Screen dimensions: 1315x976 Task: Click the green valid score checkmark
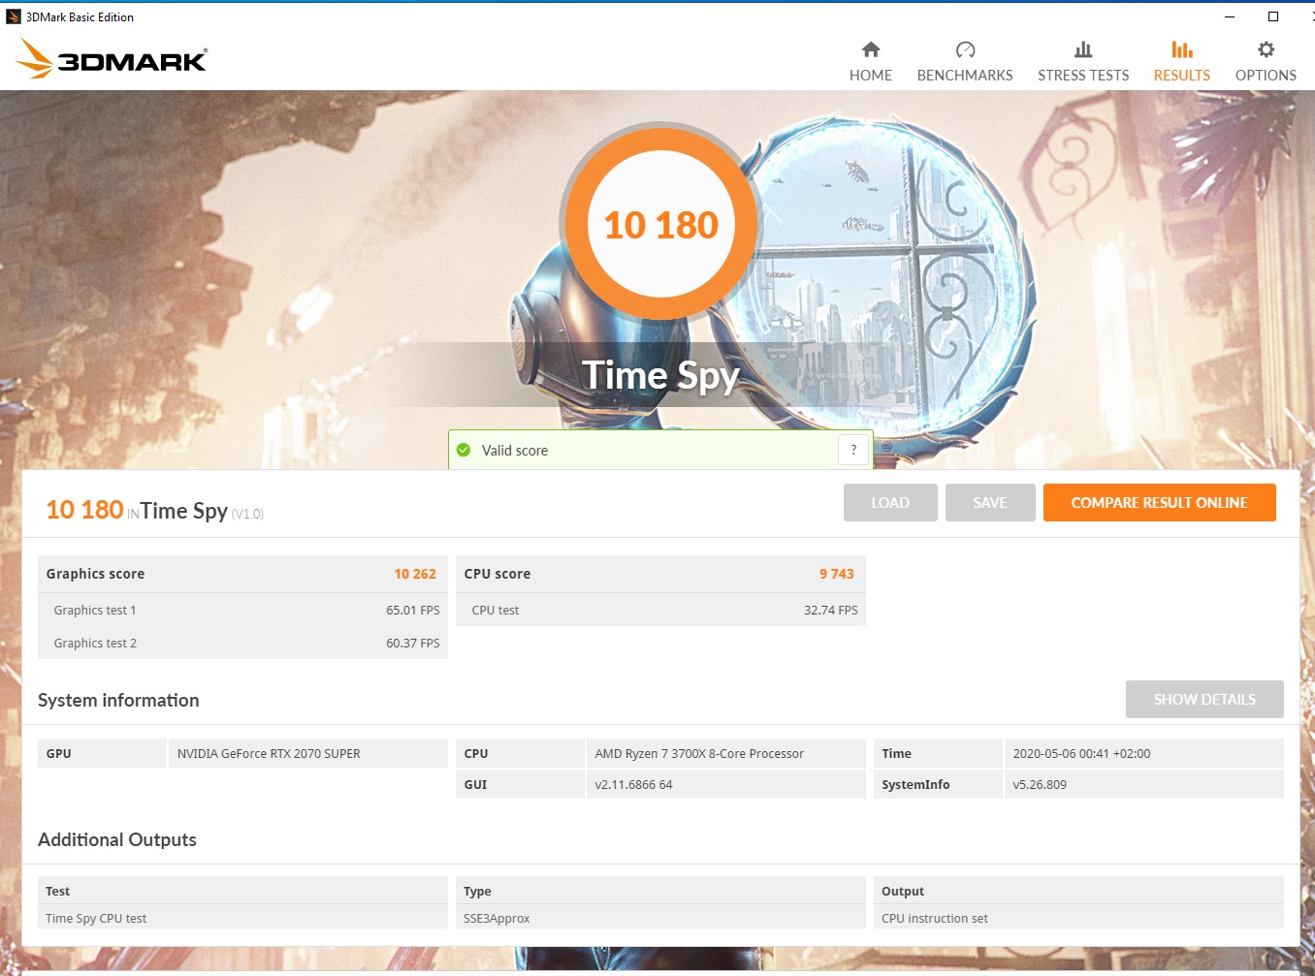[464, 450]
